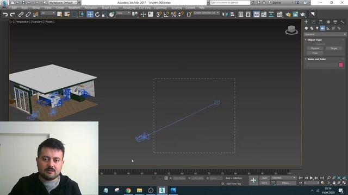
Task: Switch to Hierarchy panel tab
Action: [x=321, y=22]
